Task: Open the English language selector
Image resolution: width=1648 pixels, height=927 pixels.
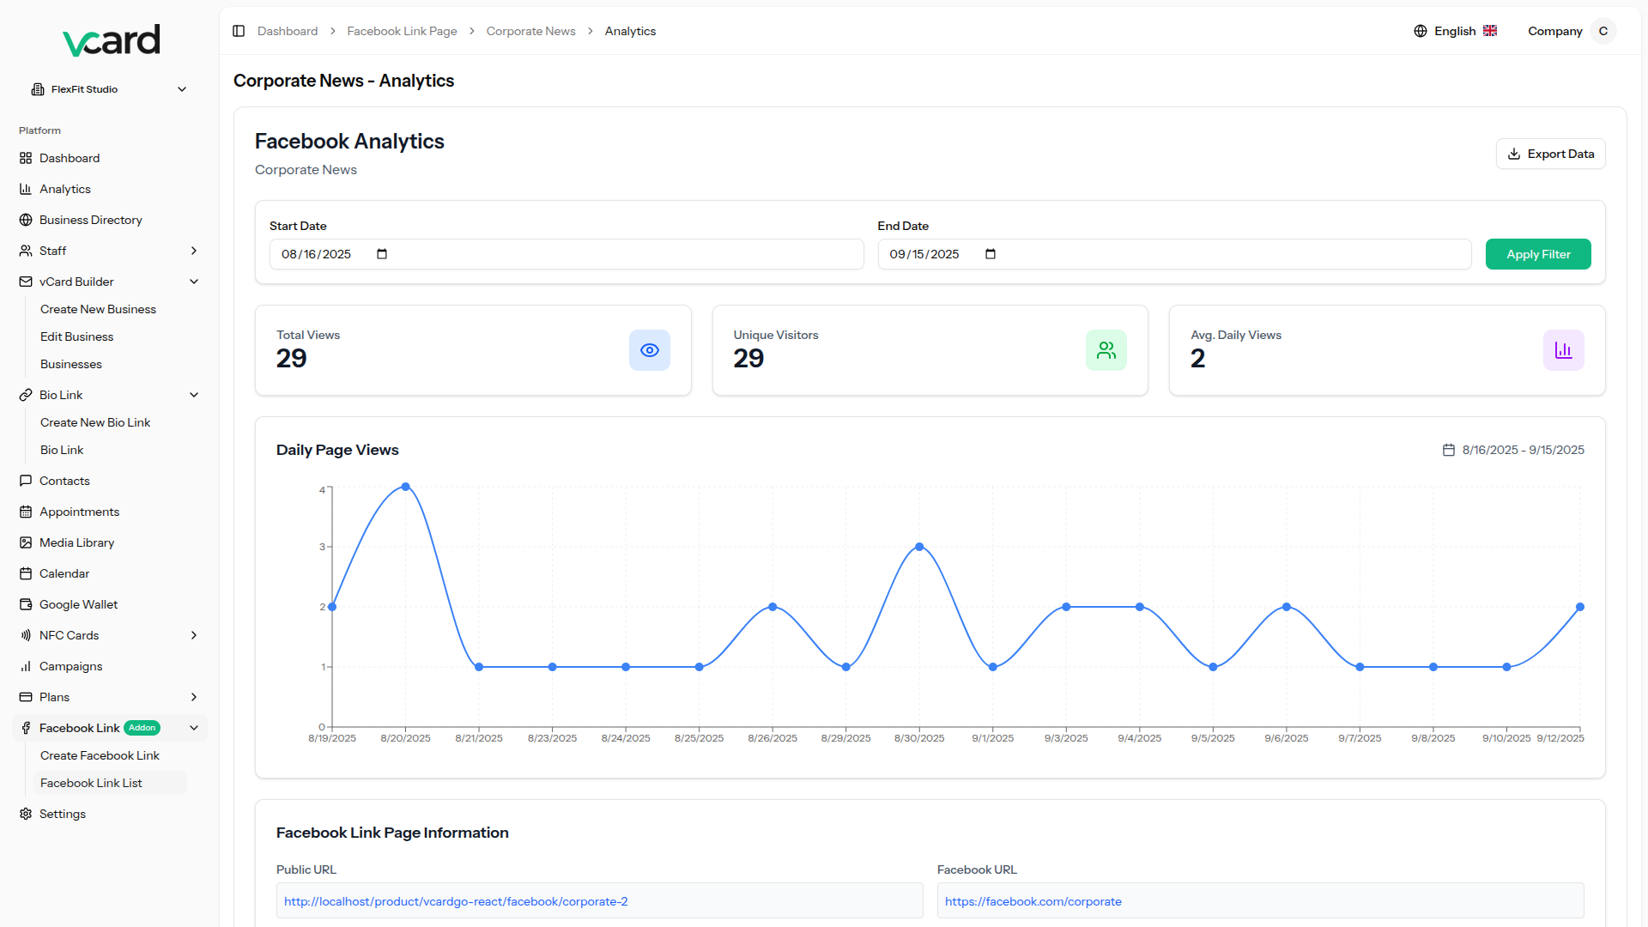Action: click(1455, 31)
